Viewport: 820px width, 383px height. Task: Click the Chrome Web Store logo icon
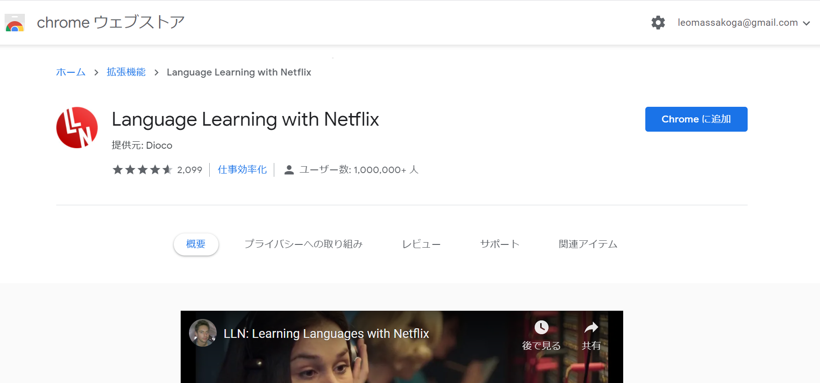point(15,23)
